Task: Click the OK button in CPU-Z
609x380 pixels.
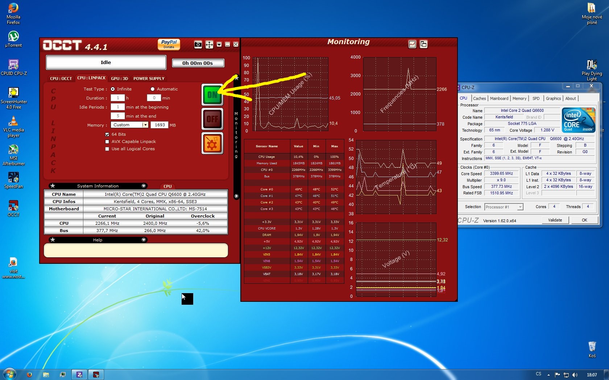Action: click(584, 220)
